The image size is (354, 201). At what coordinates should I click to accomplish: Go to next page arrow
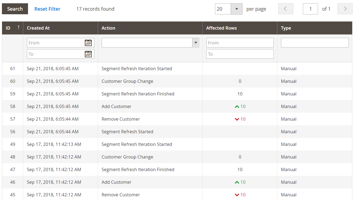pos(345,9)
